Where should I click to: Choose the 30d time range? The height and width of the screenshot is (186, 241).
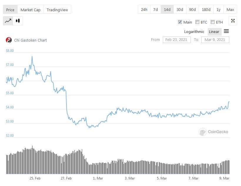180,9
